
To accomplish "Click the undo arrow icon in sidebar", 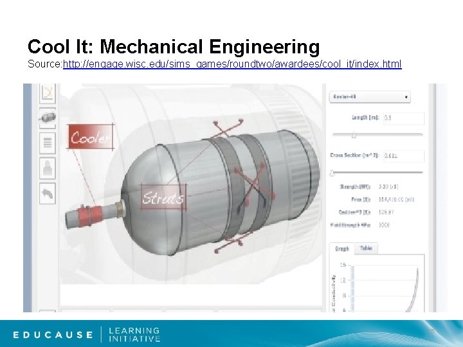I will pyautogui.click(x=47, y=193).
